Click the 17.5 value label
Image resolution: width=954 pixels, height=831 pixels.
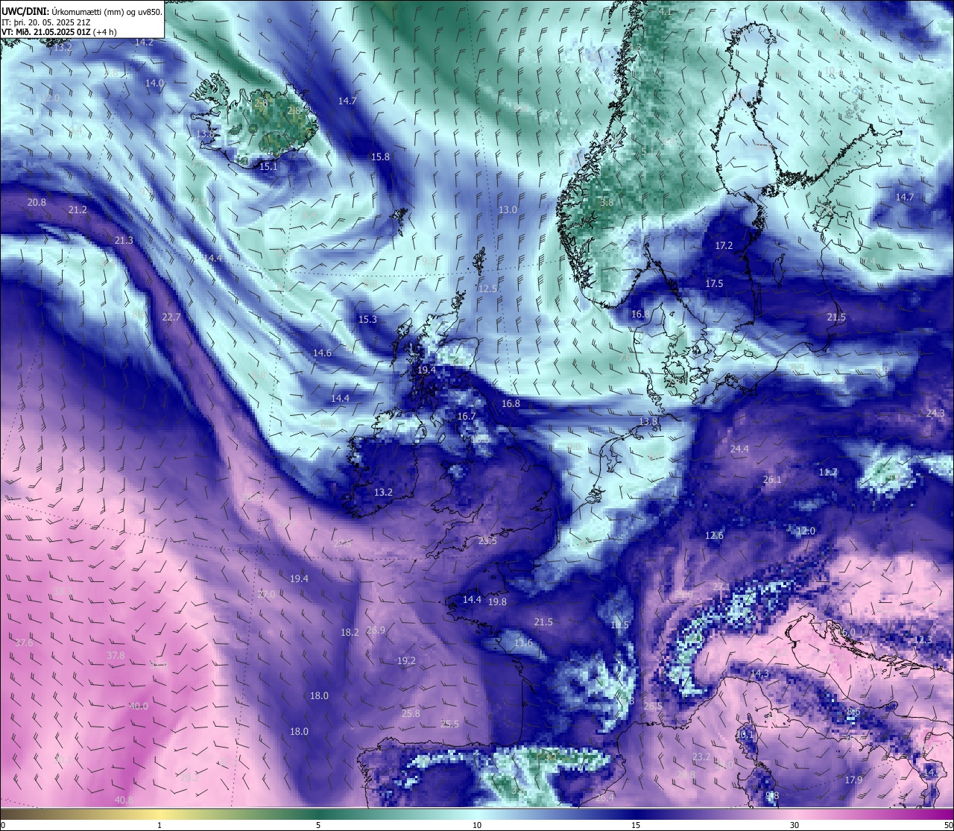[714, 283]
